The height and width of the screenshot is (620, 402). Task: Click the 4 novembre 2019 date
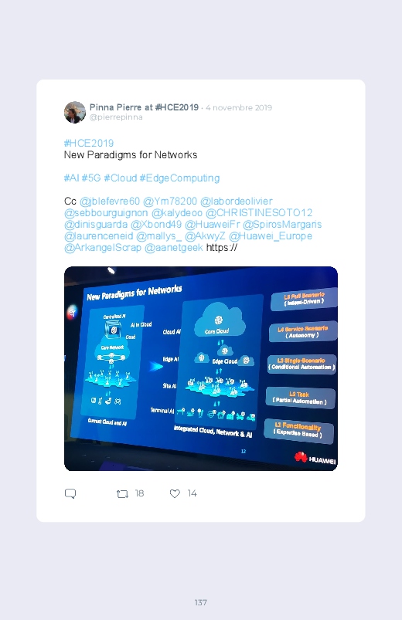tap(239, 107)
